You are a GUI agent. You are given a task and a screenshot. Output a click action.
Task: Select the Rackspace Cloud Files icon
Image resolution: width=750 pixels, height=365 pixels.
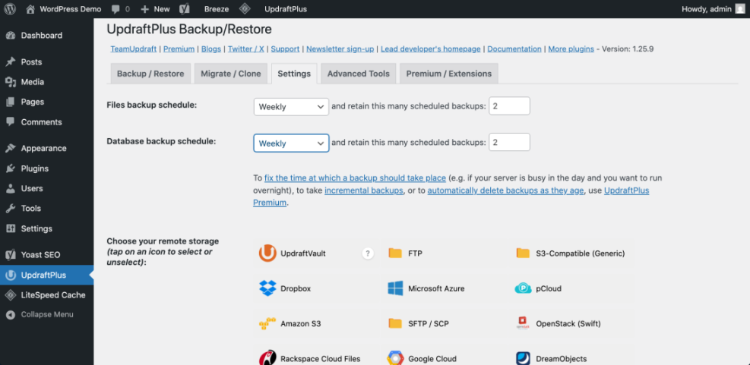pos(267,358)
